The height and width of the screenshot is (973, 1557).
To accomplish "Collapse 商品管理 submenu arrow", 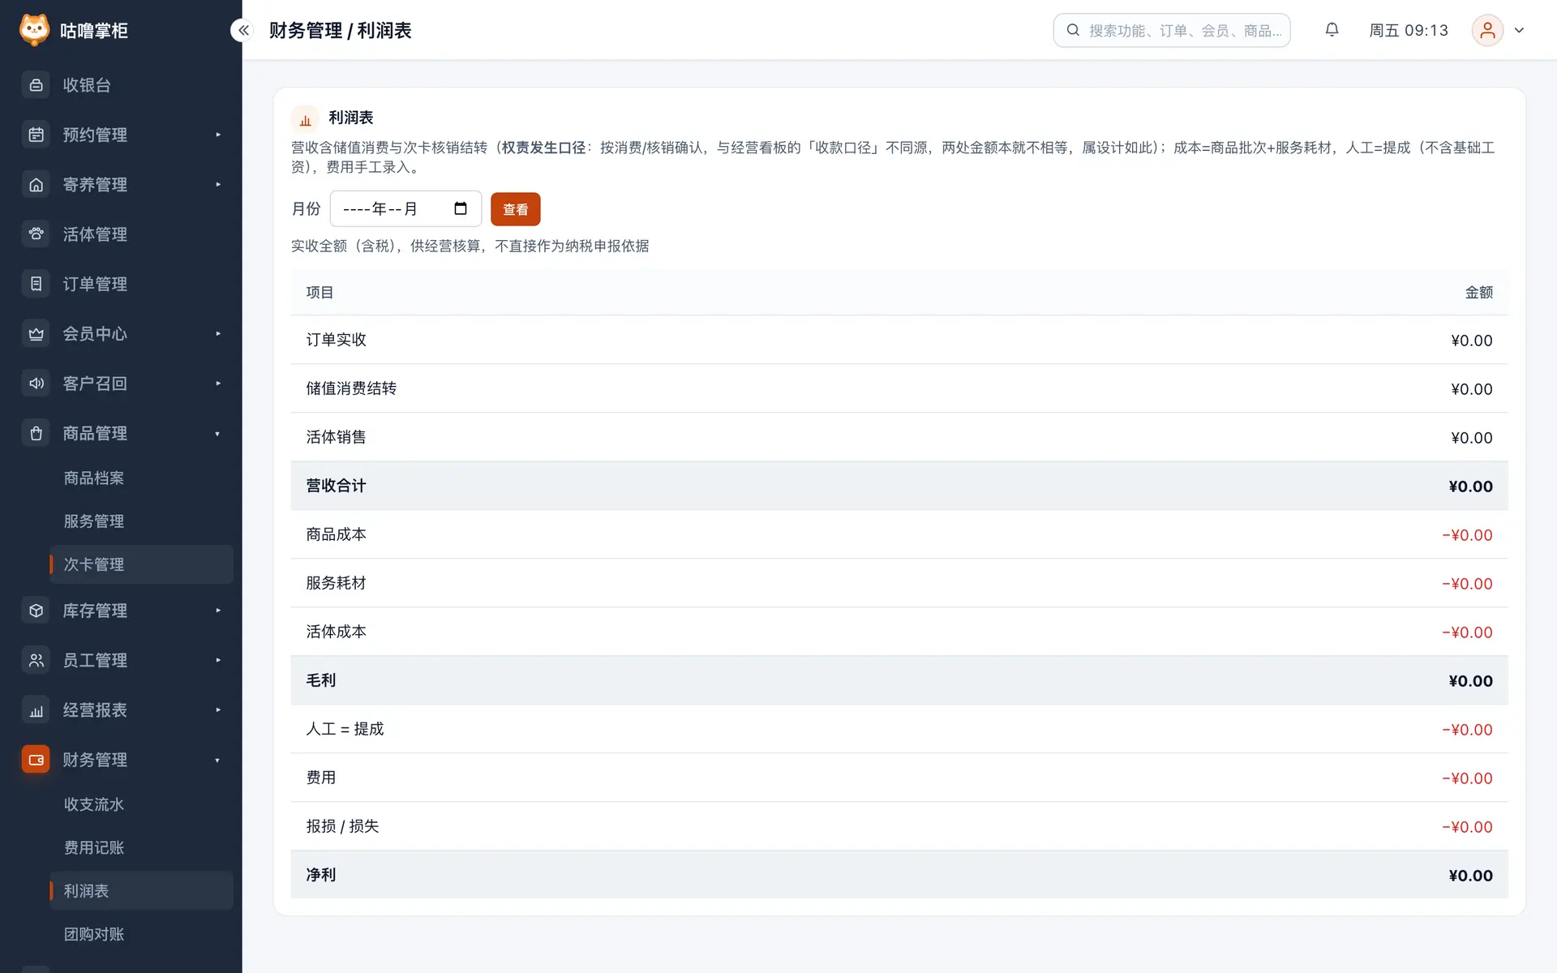I will pos(217,434).
